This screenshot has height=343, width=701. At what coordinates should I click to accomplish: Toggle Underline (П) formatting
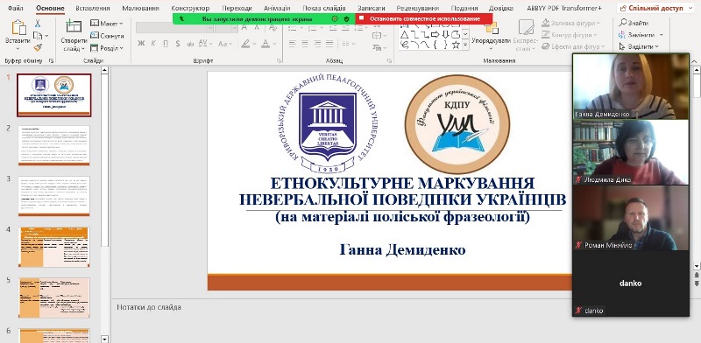166,44
